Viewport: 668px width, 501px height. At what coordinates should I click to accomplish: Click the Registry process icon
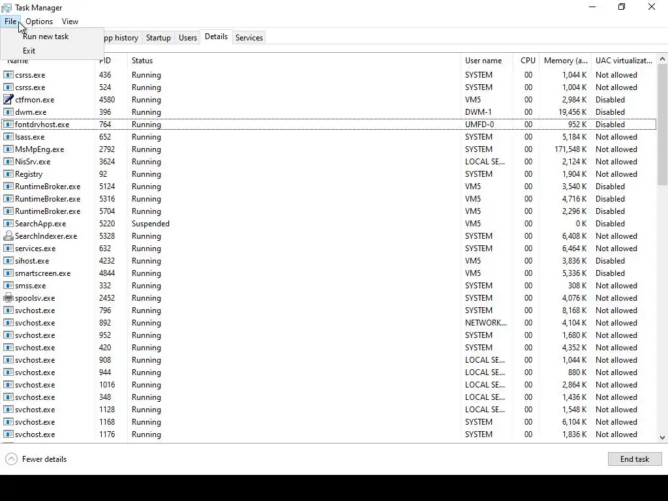[x=8, y=174]
